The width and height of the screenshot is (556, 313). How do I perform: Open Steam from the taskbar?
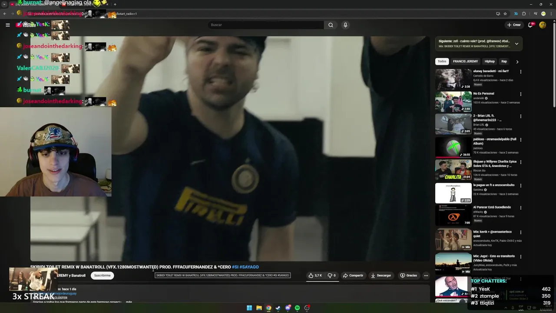click(x=278, y=308)
